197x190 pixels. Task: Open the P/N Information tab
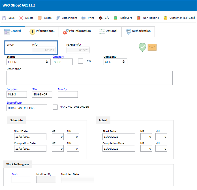tap(77, 32)
